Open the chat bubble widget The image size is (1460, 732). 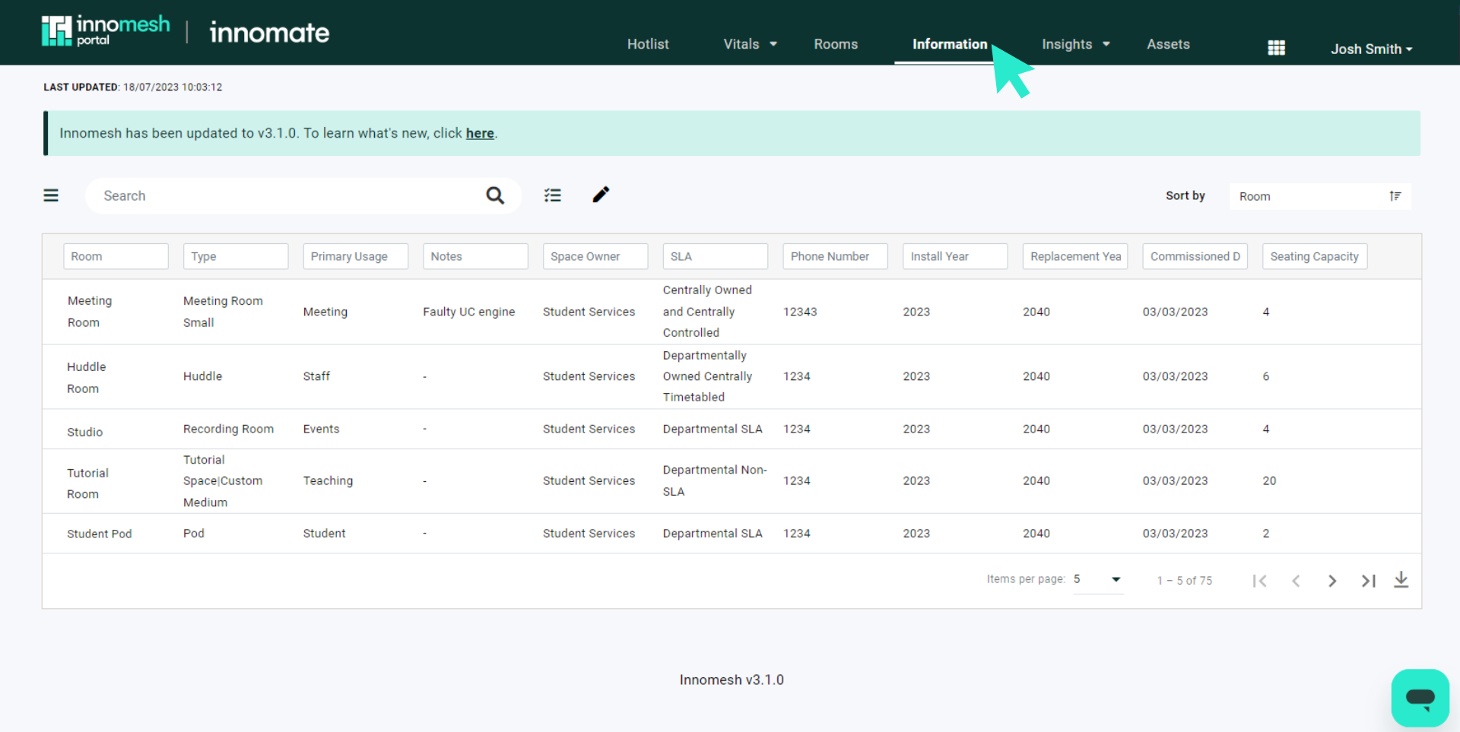[x=1420, y=698]
